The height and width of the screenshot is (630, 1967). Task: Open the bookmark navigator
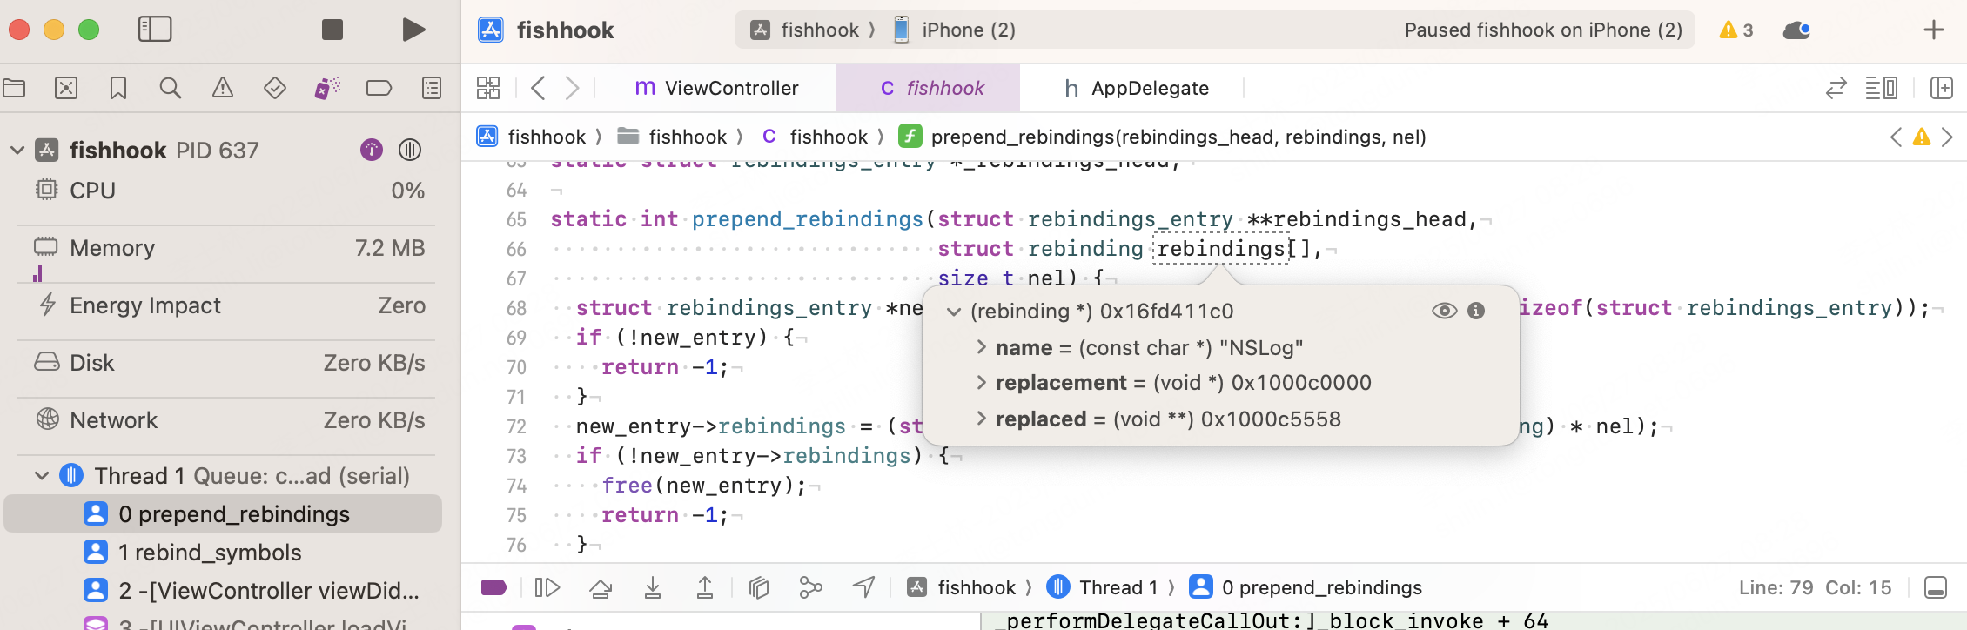coord(118,88)
